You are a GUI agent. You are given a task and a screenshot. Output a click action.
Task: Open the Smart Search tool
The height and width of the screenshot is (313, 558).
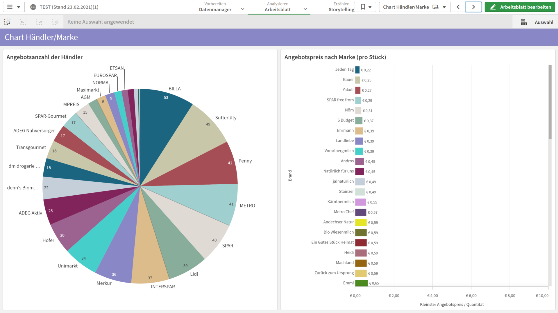pyautogui.click(x=7, y=22)
